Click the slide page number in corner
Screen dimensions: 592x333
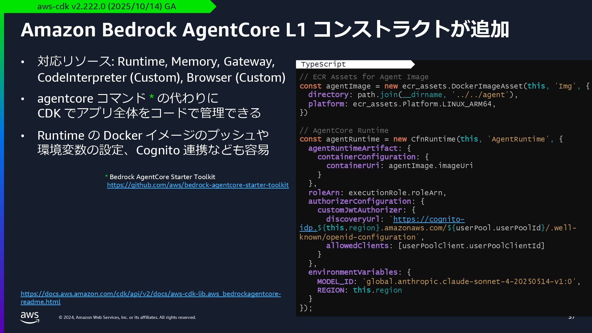point(571,317)
